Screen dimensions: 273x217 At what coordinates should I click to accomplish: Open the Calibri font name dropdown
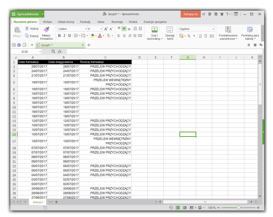[86, 29]
